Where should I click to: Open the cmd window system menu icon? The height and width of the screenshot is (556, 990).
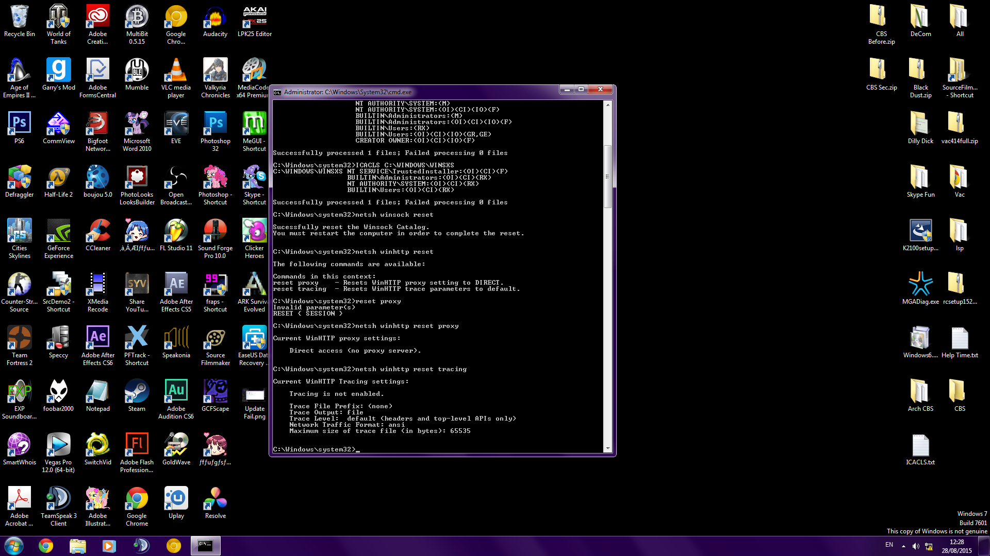click(x=277, y=92)
